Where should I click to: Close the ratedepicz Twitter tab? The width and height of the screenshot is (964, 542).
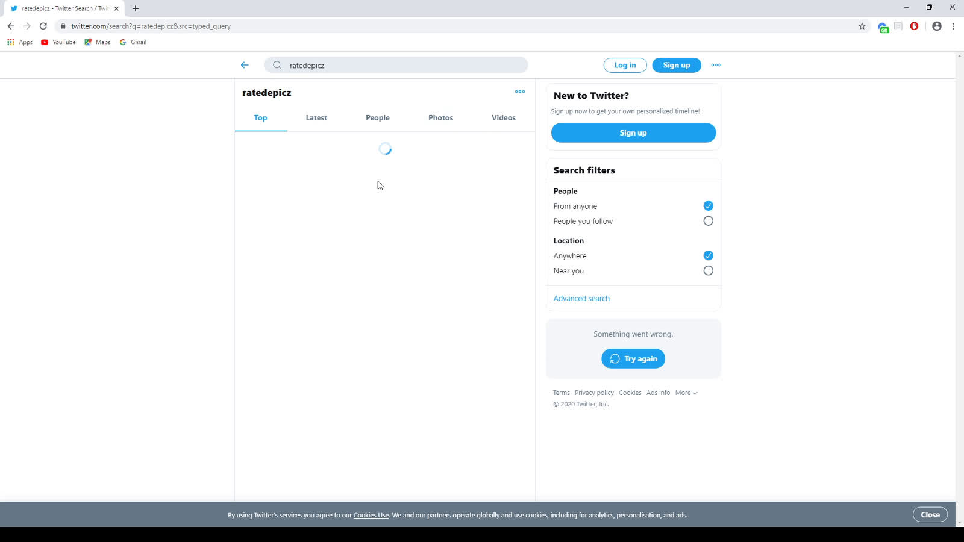coord(116,8)
